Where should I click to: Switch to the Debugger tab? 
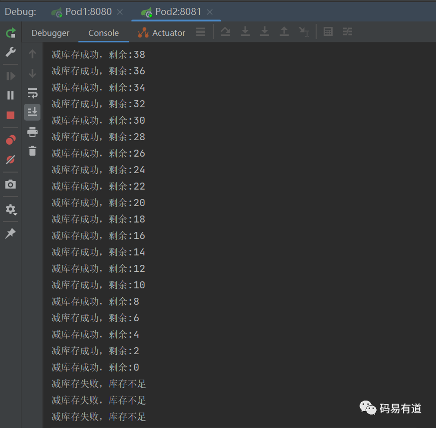point(50,33)
